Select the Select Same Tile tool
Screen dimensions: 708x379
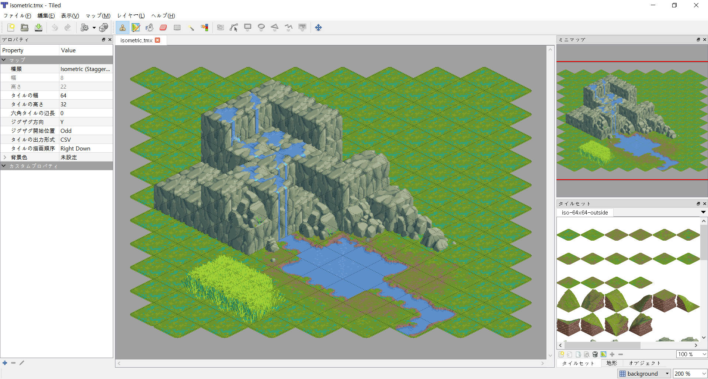pos(205,28)
